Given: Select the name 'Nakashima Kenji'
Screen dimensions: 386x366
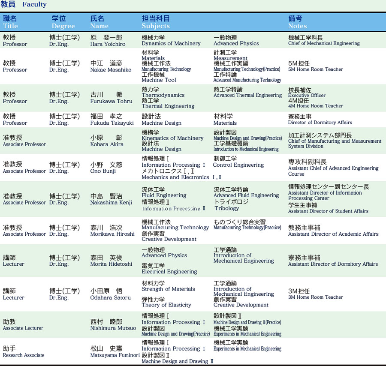Looking at the screenshot, I should (111, 202).
